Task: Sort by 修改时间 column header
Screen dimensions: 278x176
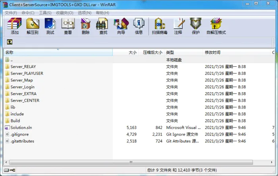Action: [x=236, y=52]
